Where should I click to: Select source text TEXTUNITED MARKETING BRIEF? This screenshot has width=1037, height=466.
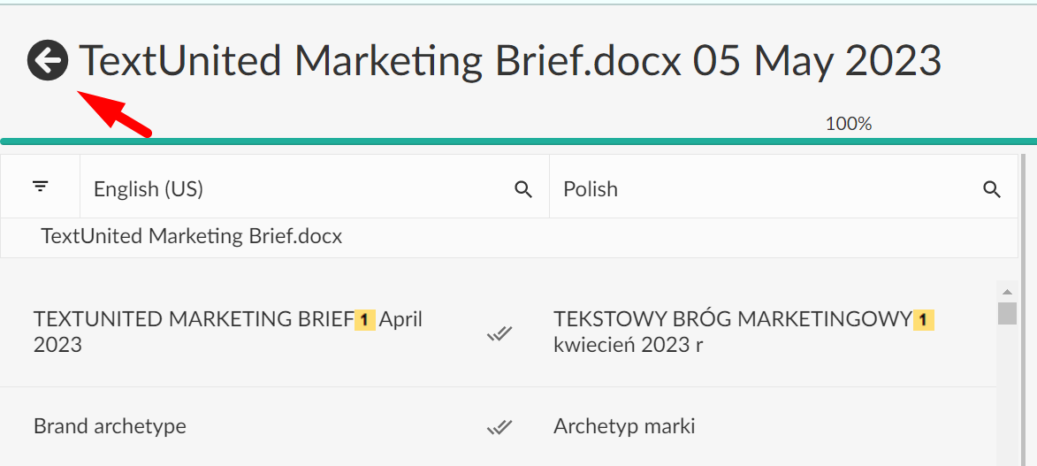pyautogui.click(x=193, y=320)
